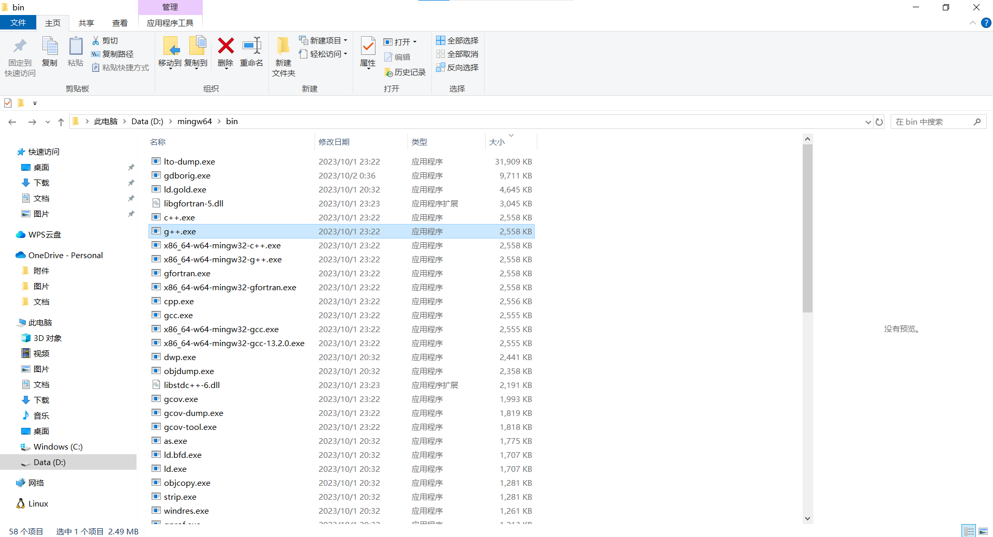The width and height of the screenshot is (993, 537).
Task: Click the Cut scissors icon
Action: pos(96,40)
